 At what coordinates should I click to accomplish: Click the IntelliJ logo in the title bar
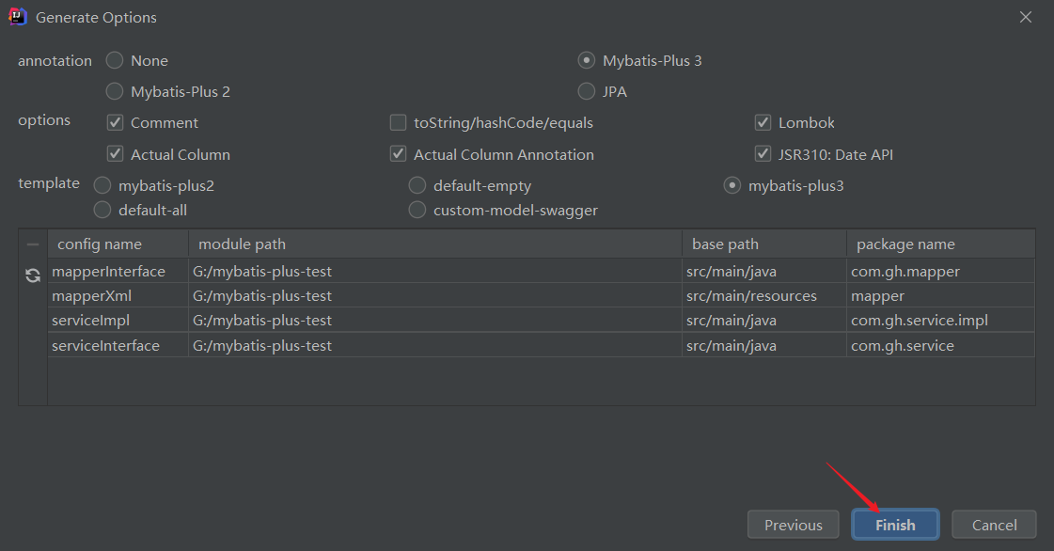pos(18,17)
